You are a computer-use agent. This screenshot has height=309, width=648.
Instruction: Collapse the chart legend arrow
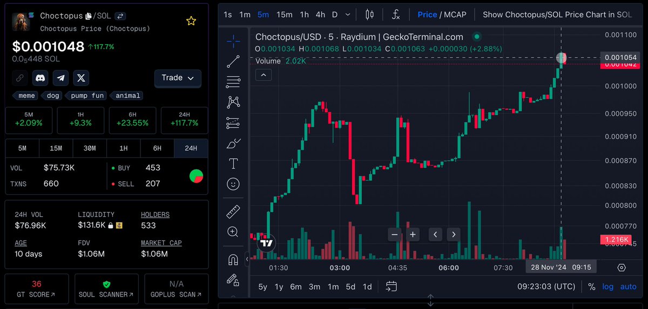click(x=263, y=74)
